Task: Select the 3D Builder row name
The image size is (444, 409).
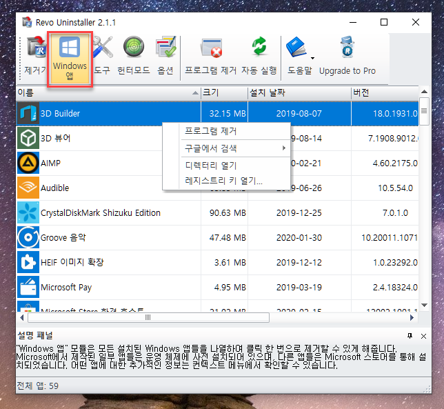Action: [60, 114]
